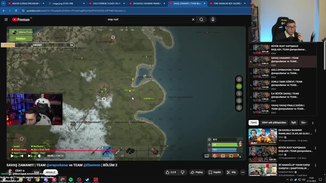Close the EN KAOSLU BASKINI browser tab
Image resolution: width=326 pixels, height=183 pixels.
pos(164,4)
